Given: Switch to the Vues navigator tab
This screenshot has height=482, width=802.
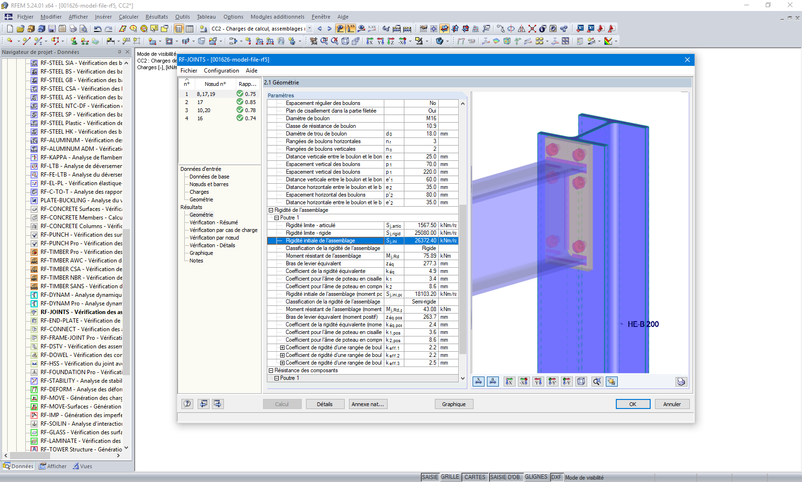Looking at the screenshot, I should point(83,466).
